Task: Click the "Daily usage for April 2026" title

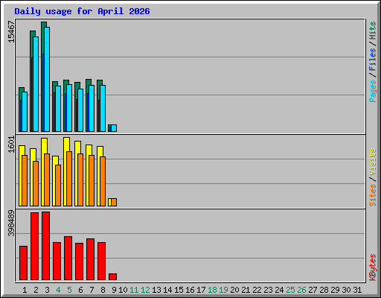Action: pos(82,11)
